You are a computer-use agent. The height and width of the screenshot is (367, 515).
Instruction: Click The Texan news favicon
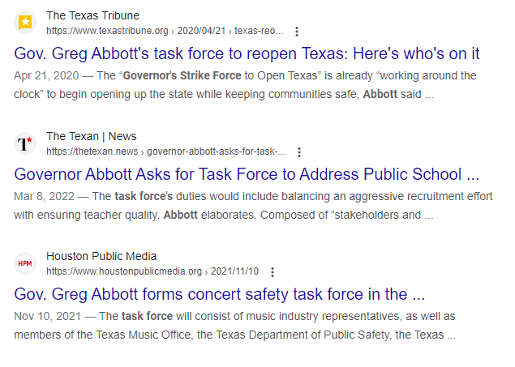25,143
